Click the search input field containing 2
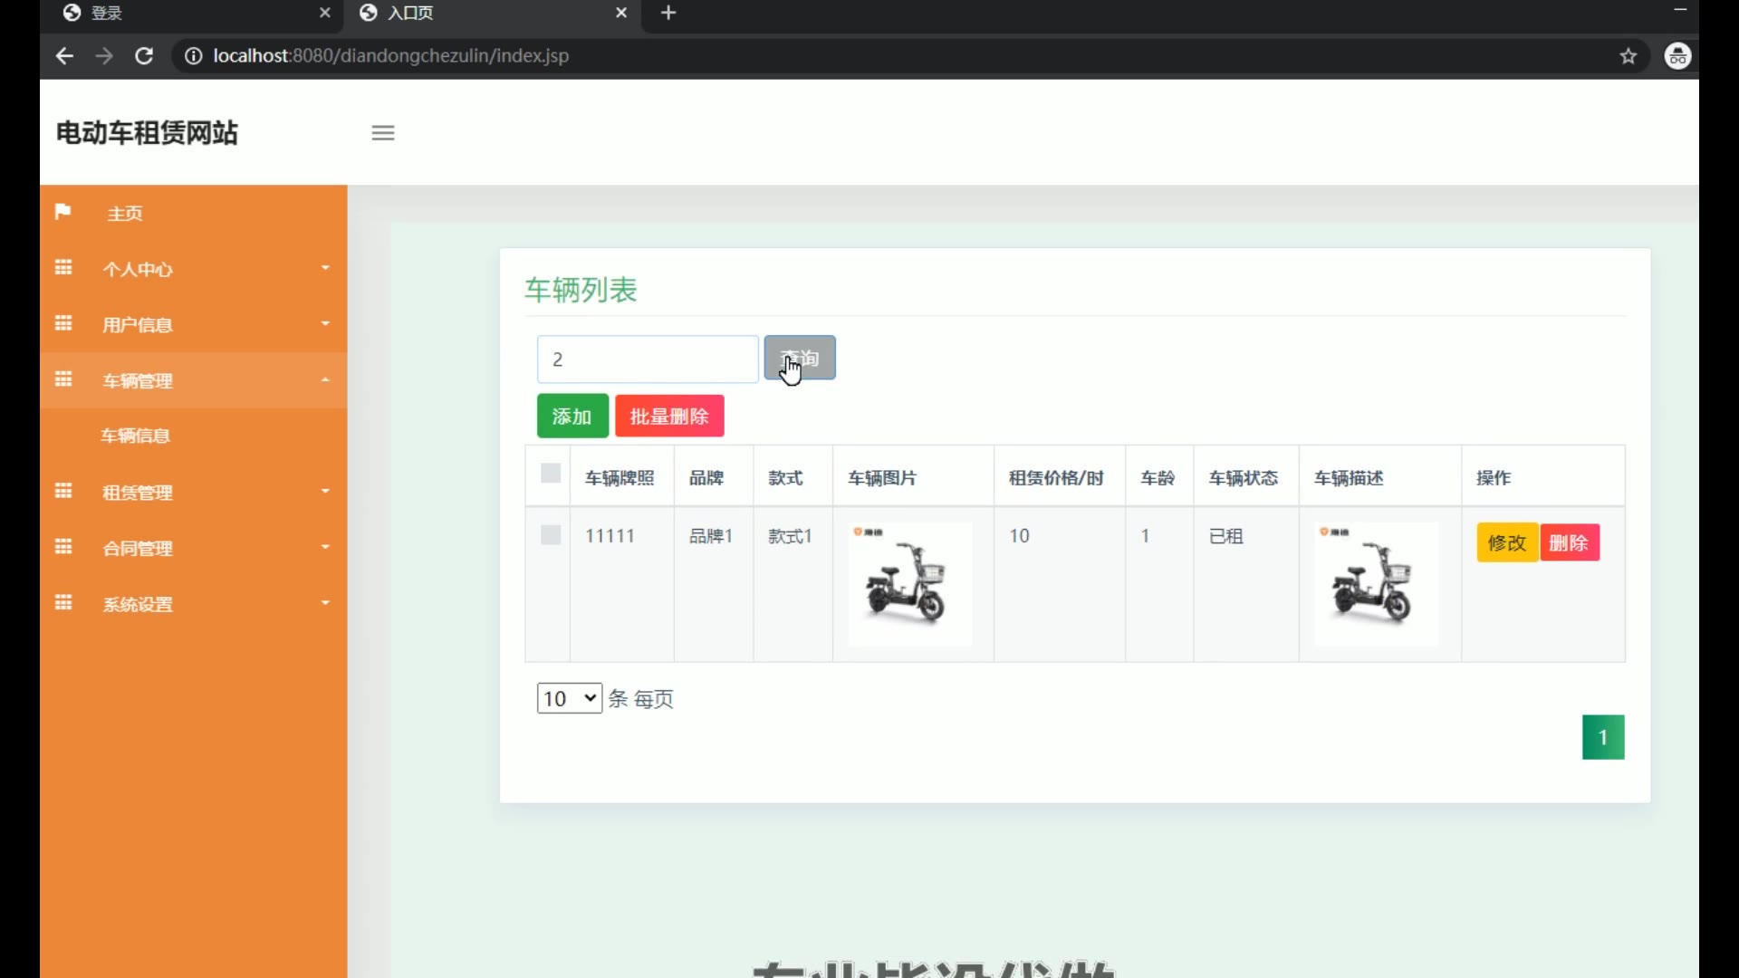This screenshot has height=978, width=1739. 648,360
